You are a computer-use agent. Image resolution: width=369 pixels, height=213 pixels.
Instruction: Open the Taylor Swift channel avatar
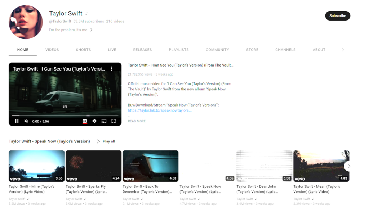[x=26, y=22]
